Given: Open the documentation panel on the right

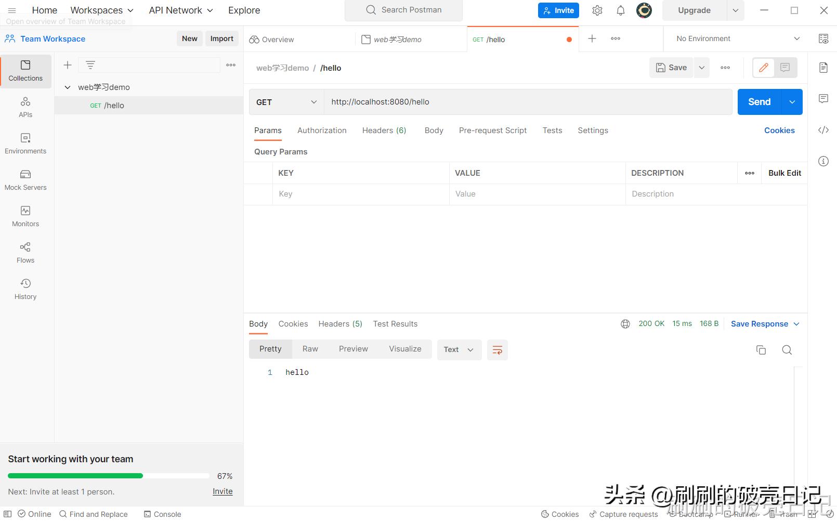Looking at the screenshot, I should pos(823,68).
